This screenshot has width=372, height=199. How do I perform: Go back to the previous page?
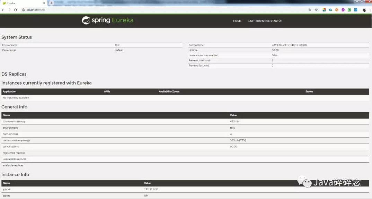click(x=3, y=10)
